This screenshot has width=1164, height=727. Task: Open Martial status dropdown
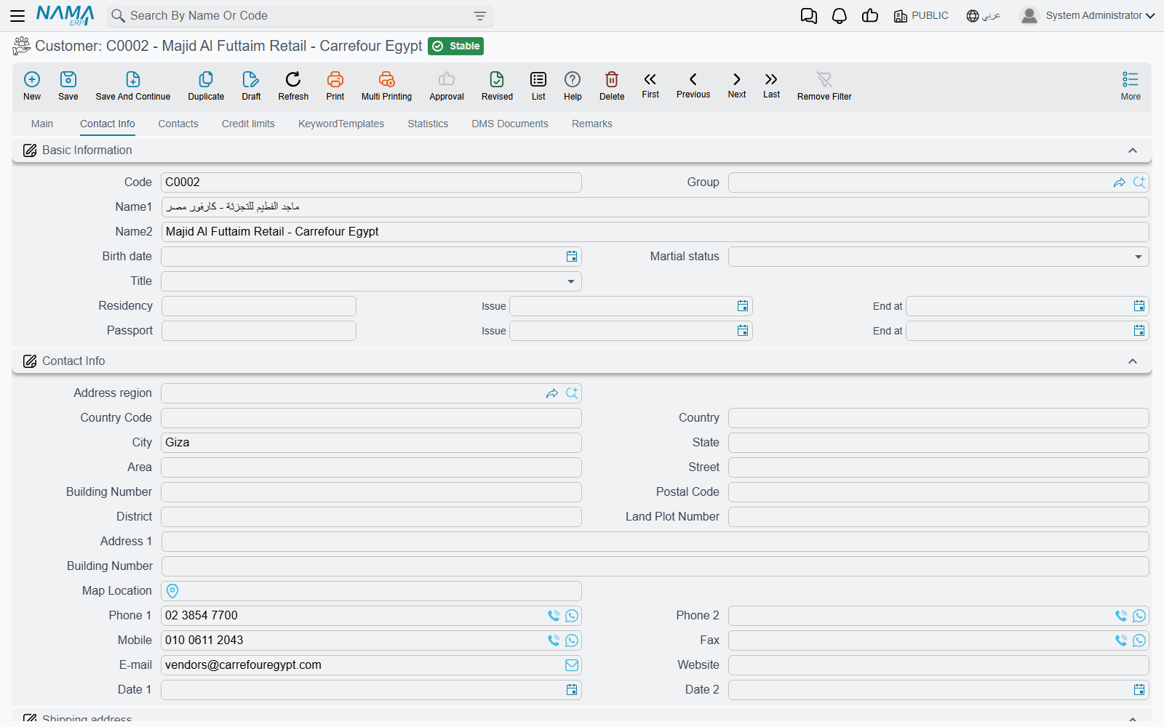(1139, 257)
